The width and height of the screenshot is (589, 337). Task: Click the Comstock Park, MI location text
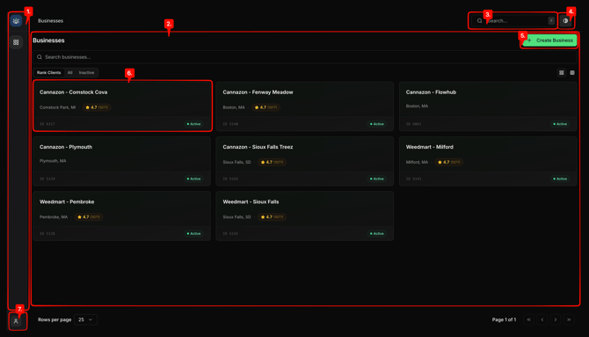pyautogui.click(x=57, y=107)
